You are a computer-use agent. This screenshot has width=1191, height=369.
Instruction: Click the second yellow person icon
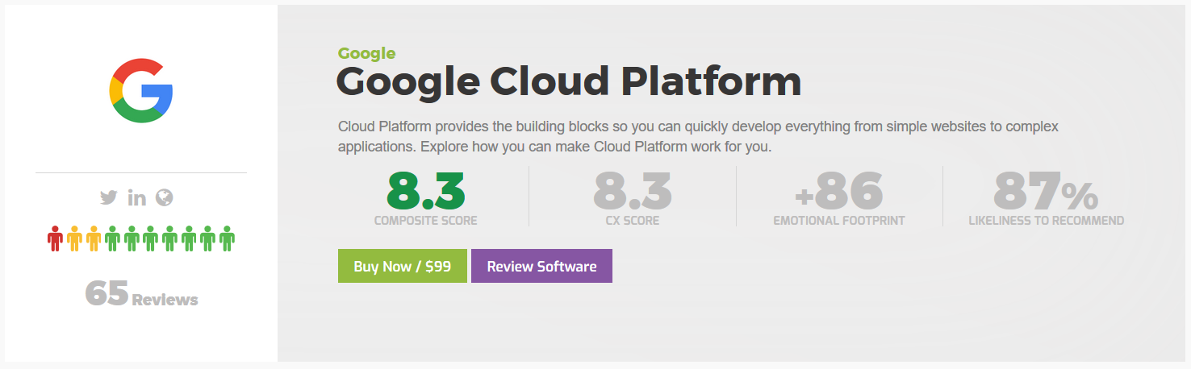click(x=94, y=238)
